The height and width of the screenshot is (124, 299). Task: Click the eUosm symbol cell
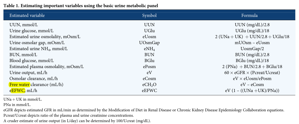pos(149,37)
